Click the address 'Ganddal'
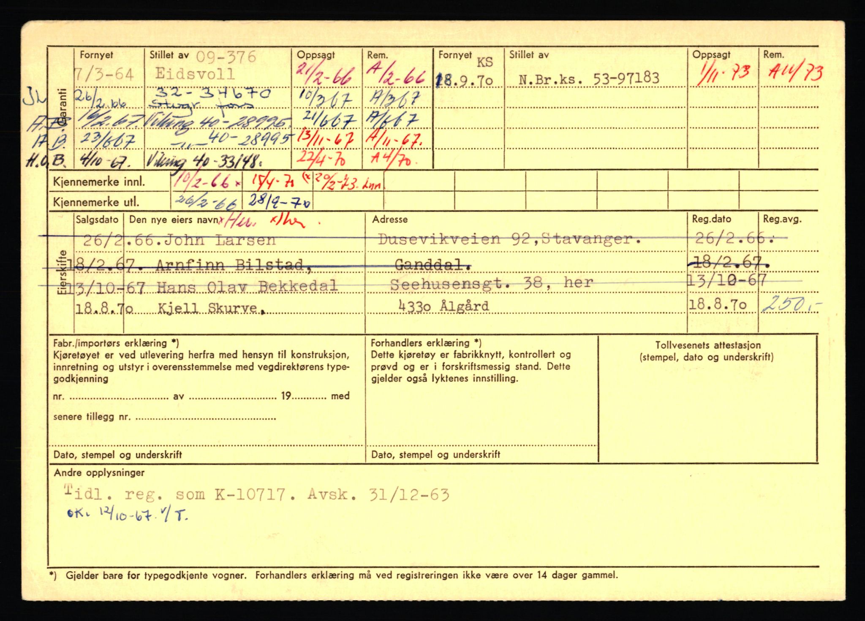 433,265
